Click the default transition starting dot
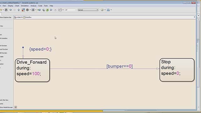The height and width of the screenshot is (113, 201). [x=23, y=47]
